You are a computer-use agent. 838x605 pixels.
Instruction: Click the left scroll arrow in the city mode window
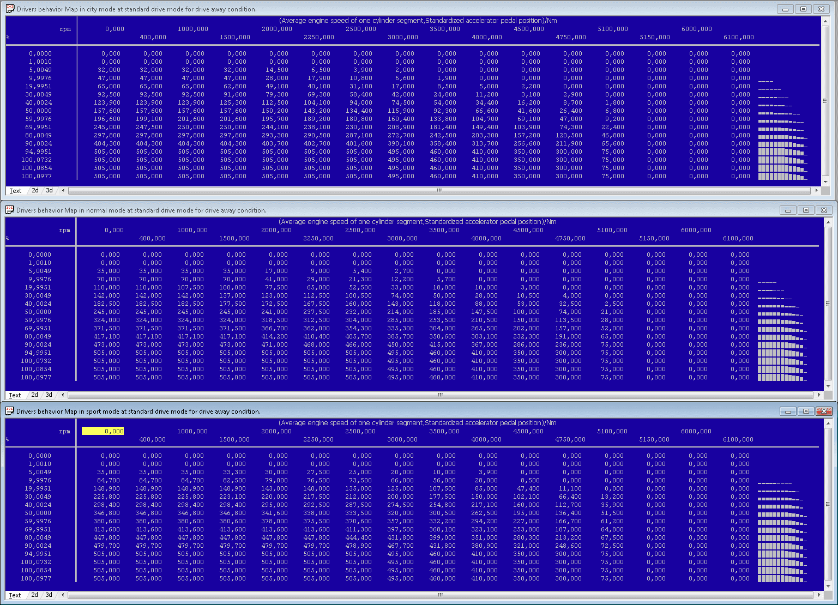(x=63, y=191)
